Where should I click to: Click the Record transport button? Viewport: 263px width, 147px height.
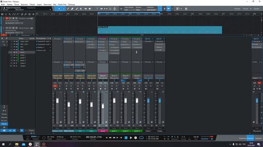tap(136, 138)
